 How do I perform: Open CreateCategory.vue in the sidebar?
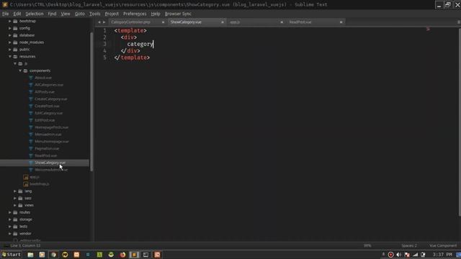pyautogui.click(x=50, y=99)
